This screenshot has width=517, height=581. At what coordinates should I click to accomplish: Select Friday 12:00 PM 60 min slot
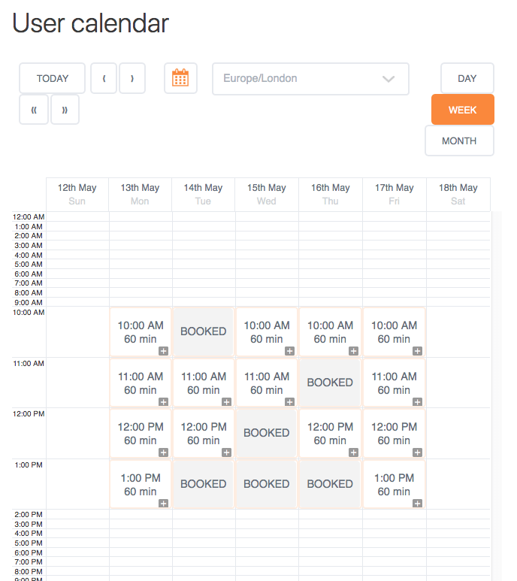point(394,433)
